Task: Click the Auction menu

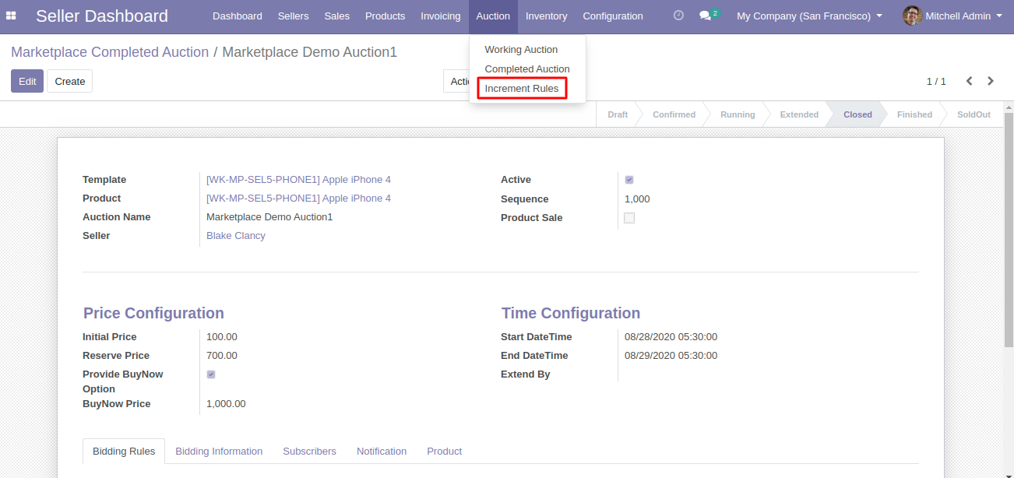Action: point(493,16)
